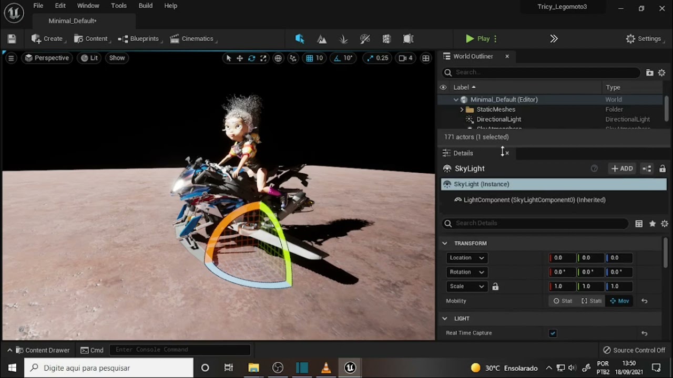Open property matrix grid icon in Details
Image resolution: width=673 pixels, height=378 pixels.
pyautogui.click(x=639, y=224)
